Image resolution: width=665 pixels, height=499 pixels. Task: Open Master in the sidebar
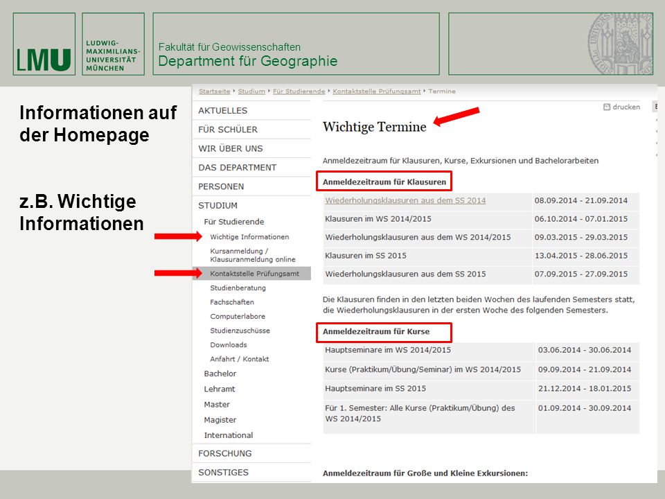point(217,404)
